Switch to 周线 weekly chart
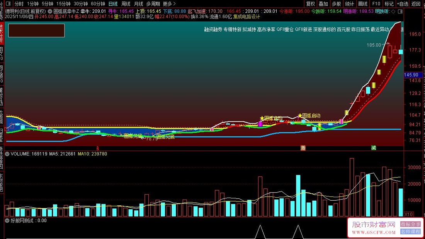 tap(126, 4)
